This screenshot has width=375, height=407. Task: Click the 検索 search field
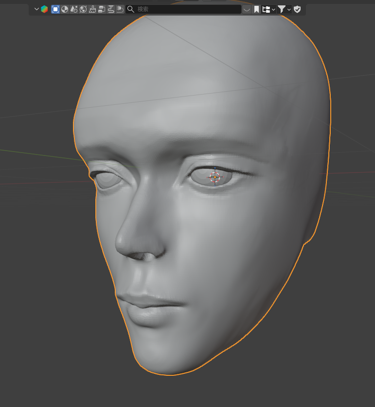[x=183, y=9]
